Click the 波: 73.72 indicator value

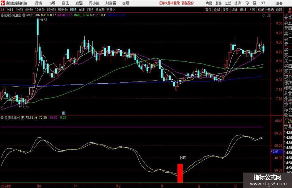click(x=27, y=118)
